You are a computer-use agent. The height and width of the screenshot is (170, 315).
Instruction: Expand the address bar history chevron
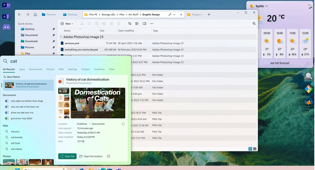click(x=174, y=14)
